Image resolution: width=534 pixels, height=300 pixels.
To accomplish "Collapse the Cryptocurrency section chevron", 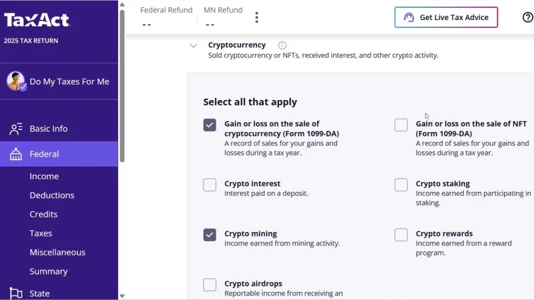I will coord(193,45).
